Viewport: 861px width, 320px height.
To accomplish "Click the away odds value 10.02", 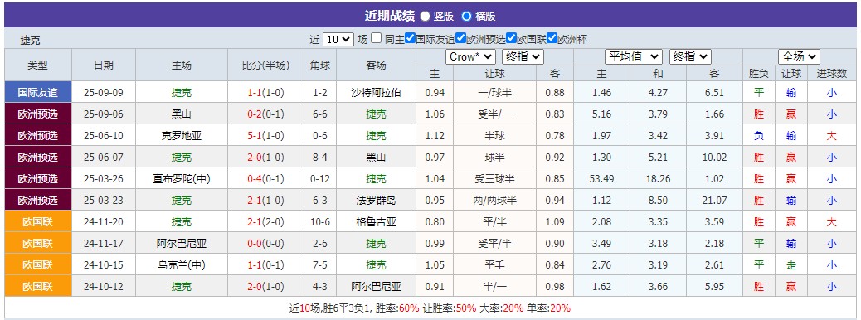I will tap(714, 158).
